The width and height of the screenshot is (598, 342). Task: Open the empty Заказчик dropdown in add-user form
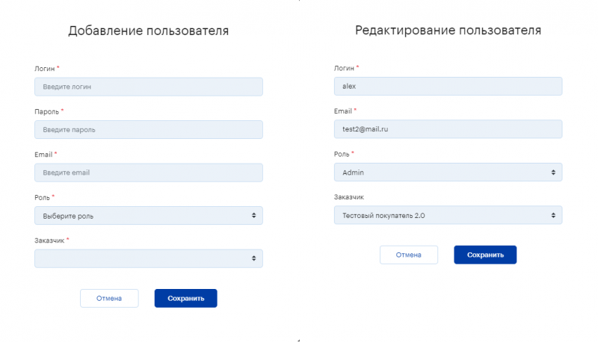pyautogui.click(x=148, y=258)
